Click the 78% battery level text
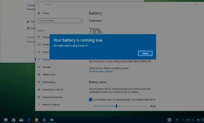Viewport: 204px width, 123px height. (95, 31)
